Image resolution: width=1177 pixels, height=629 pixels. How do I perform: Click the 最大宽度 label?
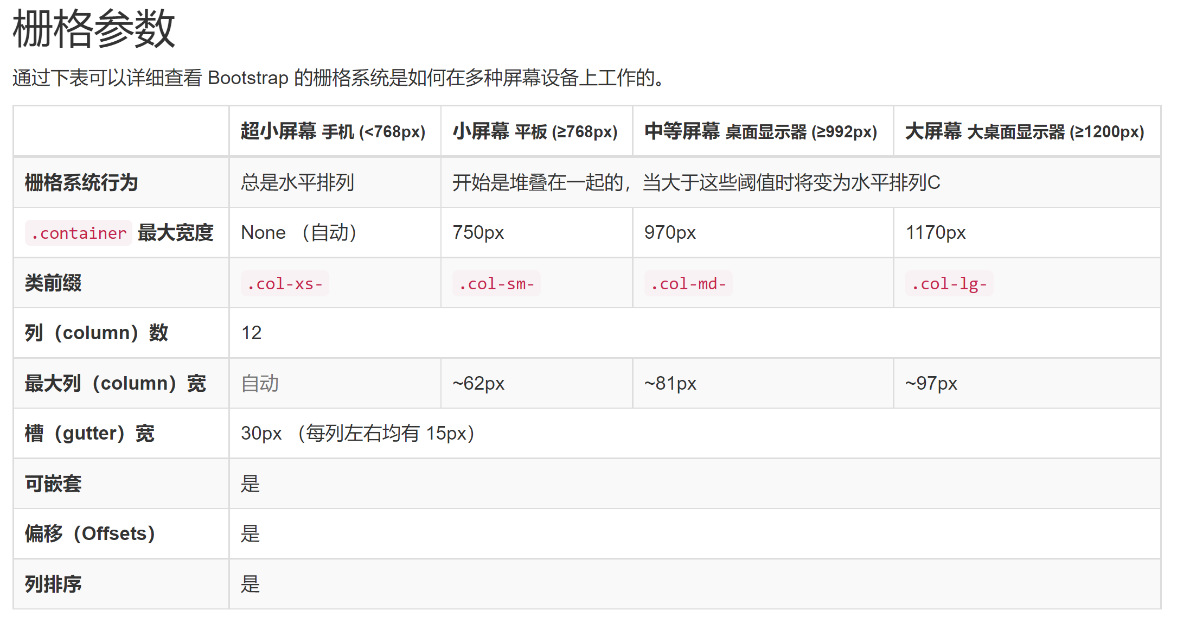175,233
